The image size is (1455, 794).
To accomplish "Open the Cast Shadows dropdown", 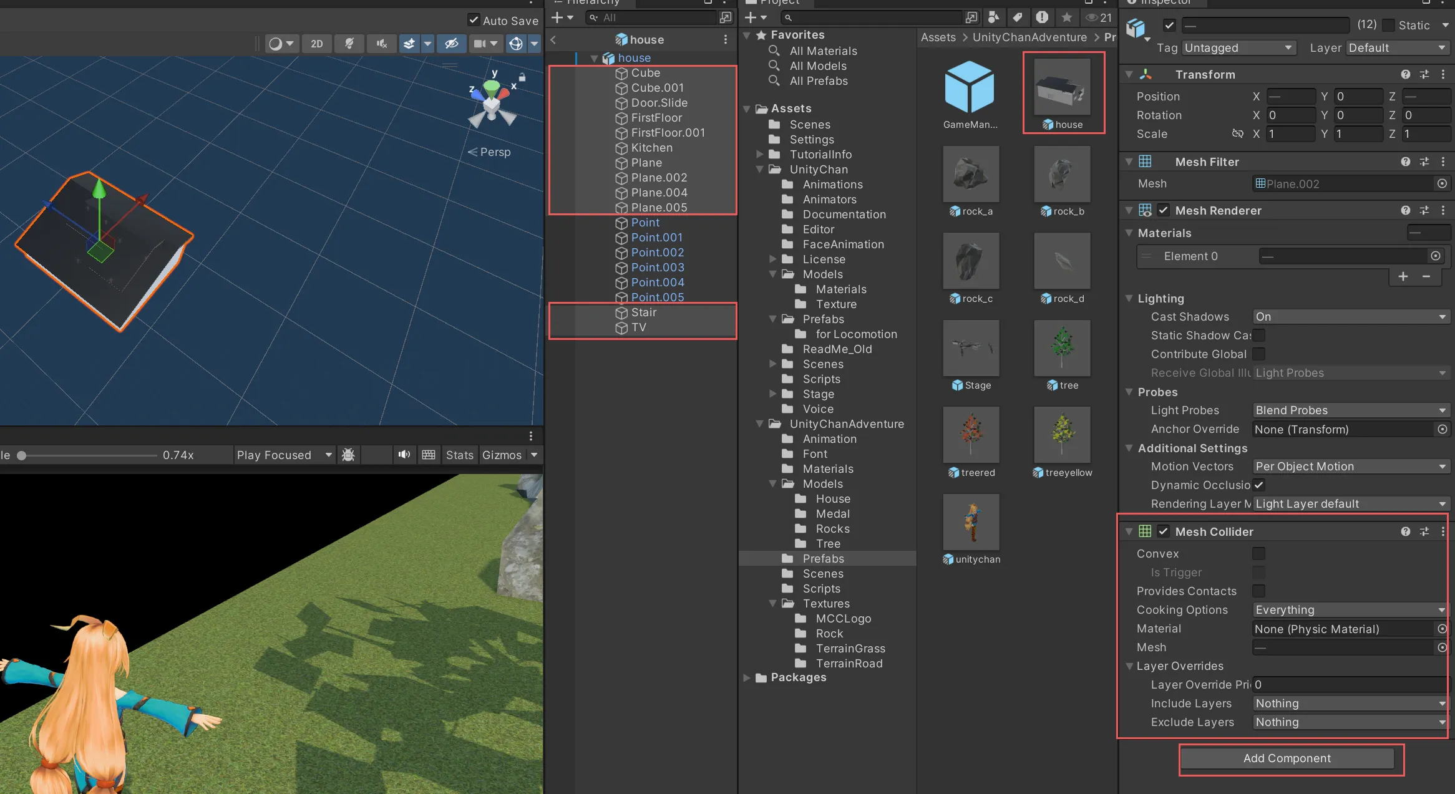I will point(1350,317).
